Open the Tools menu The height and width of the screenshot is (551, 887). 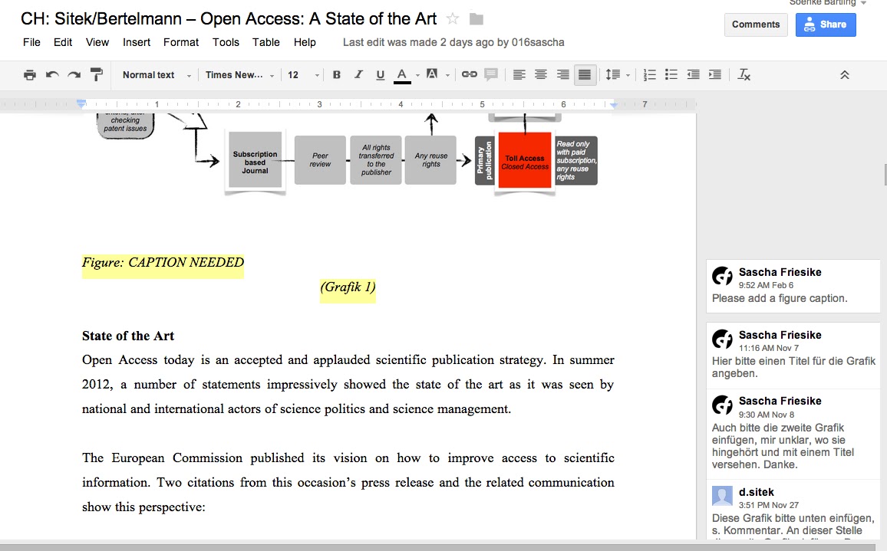tap(226, 42)
